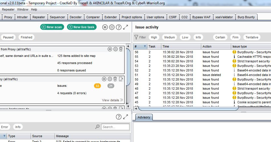This screenshot has height=142, width=271.
Task: Start a New scan
Action: (52, 27)
